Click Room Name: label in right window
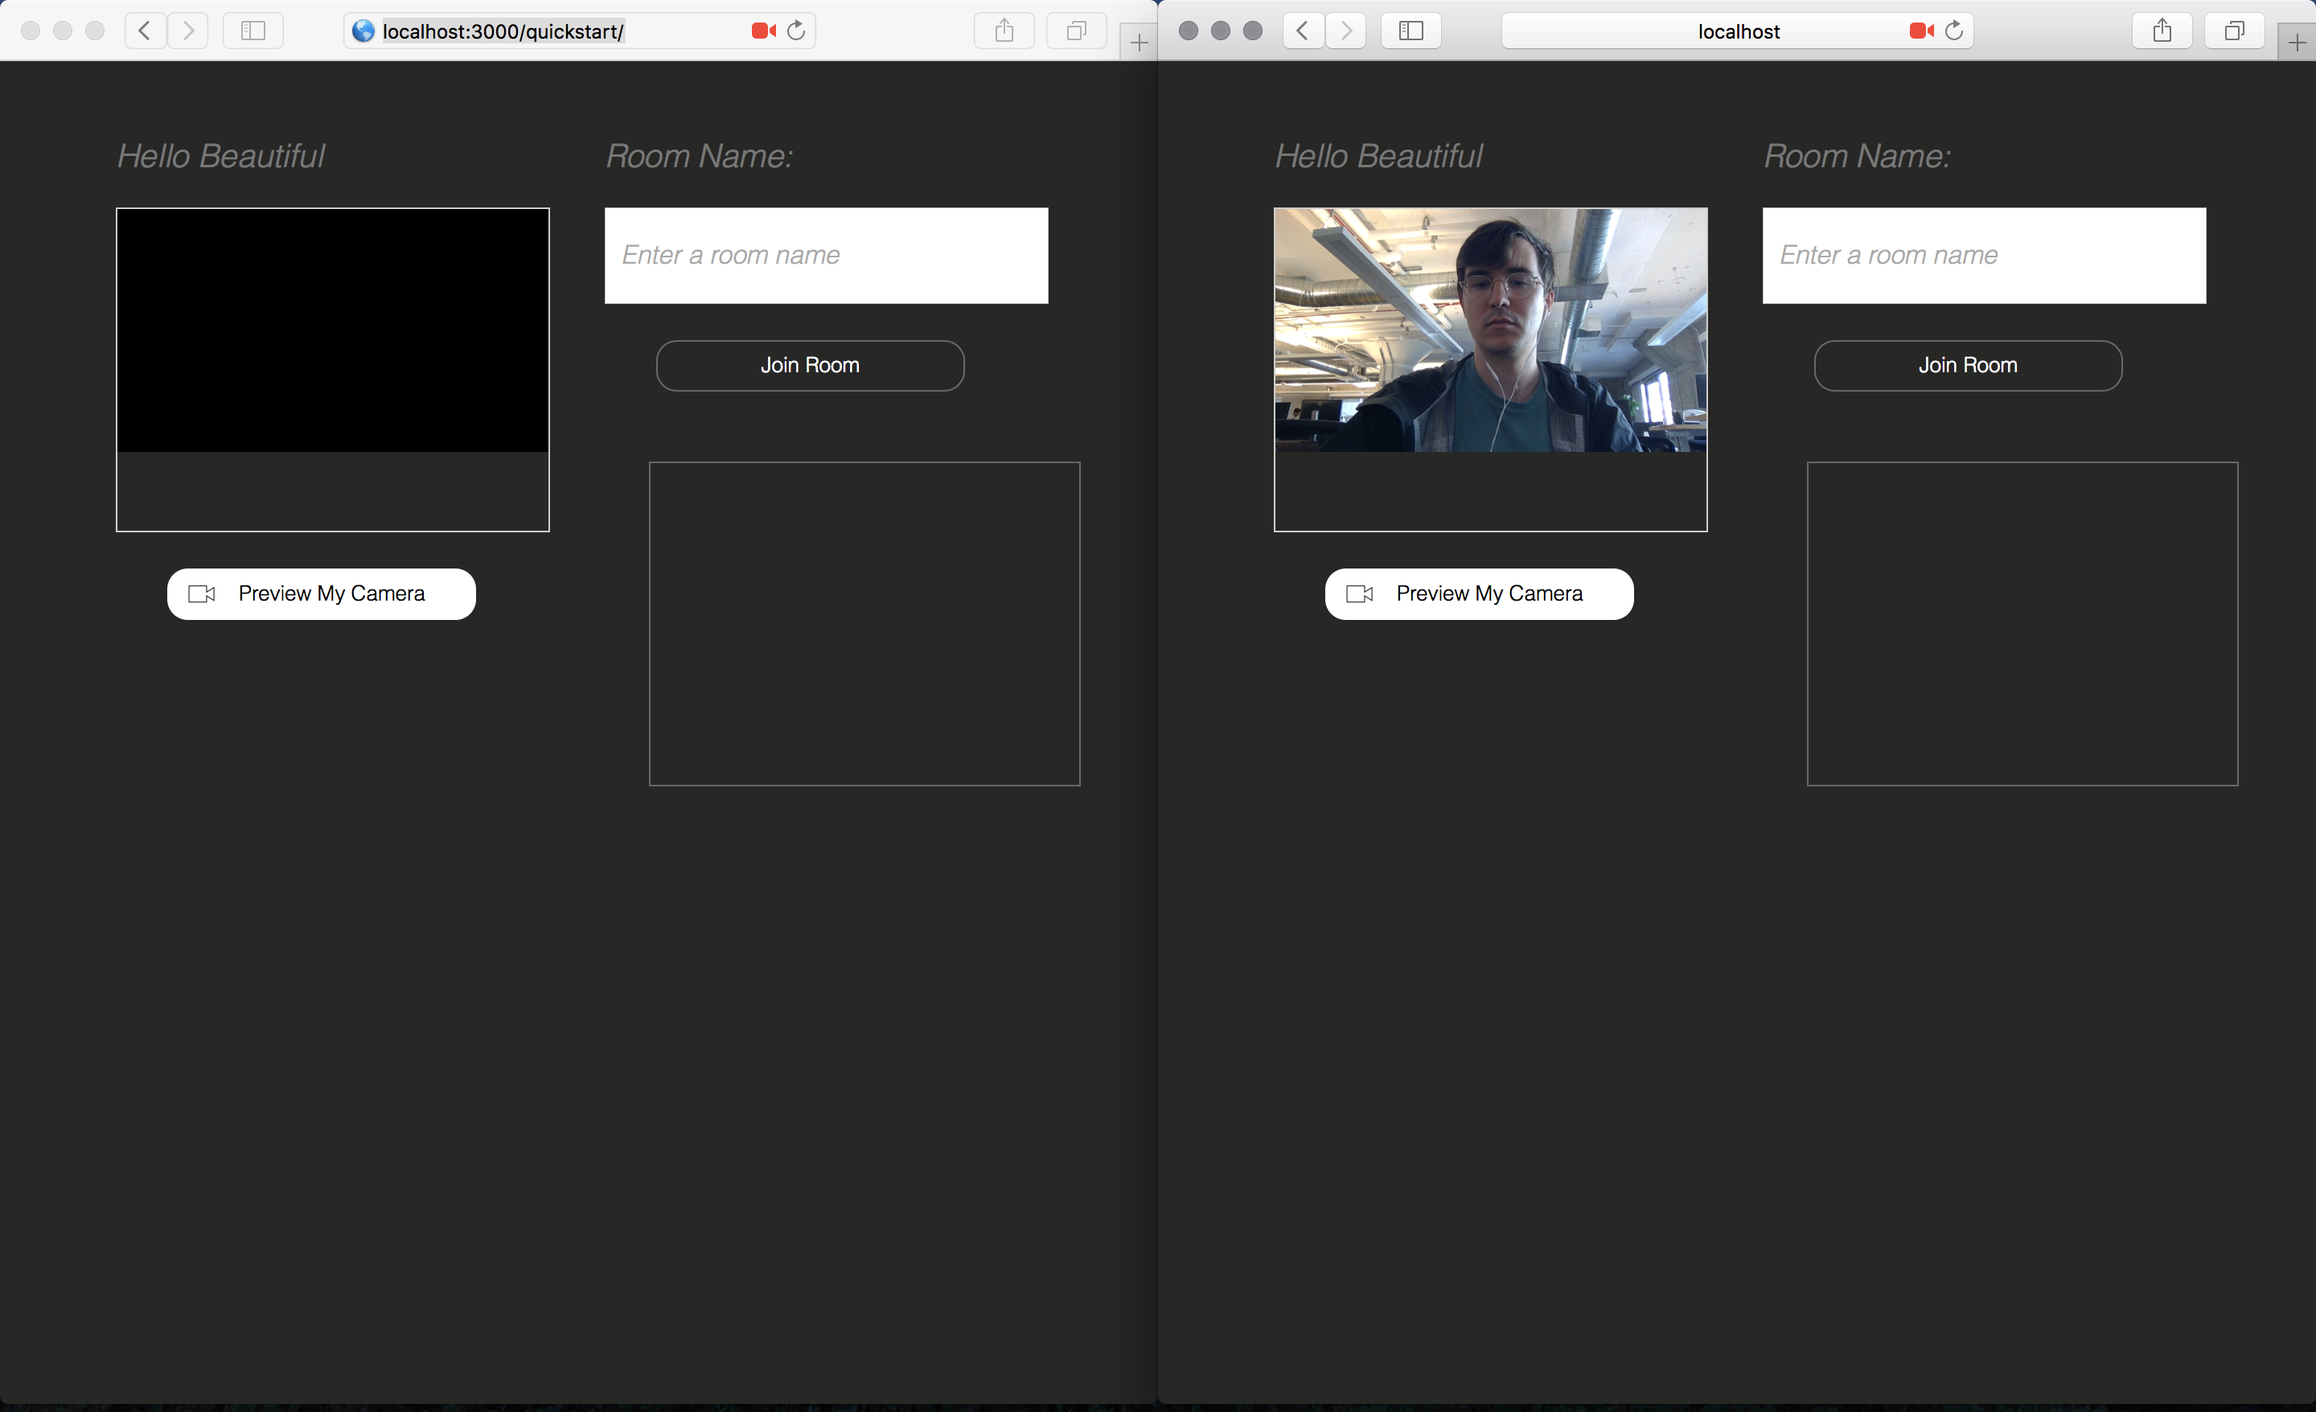 coord(1858,156)
